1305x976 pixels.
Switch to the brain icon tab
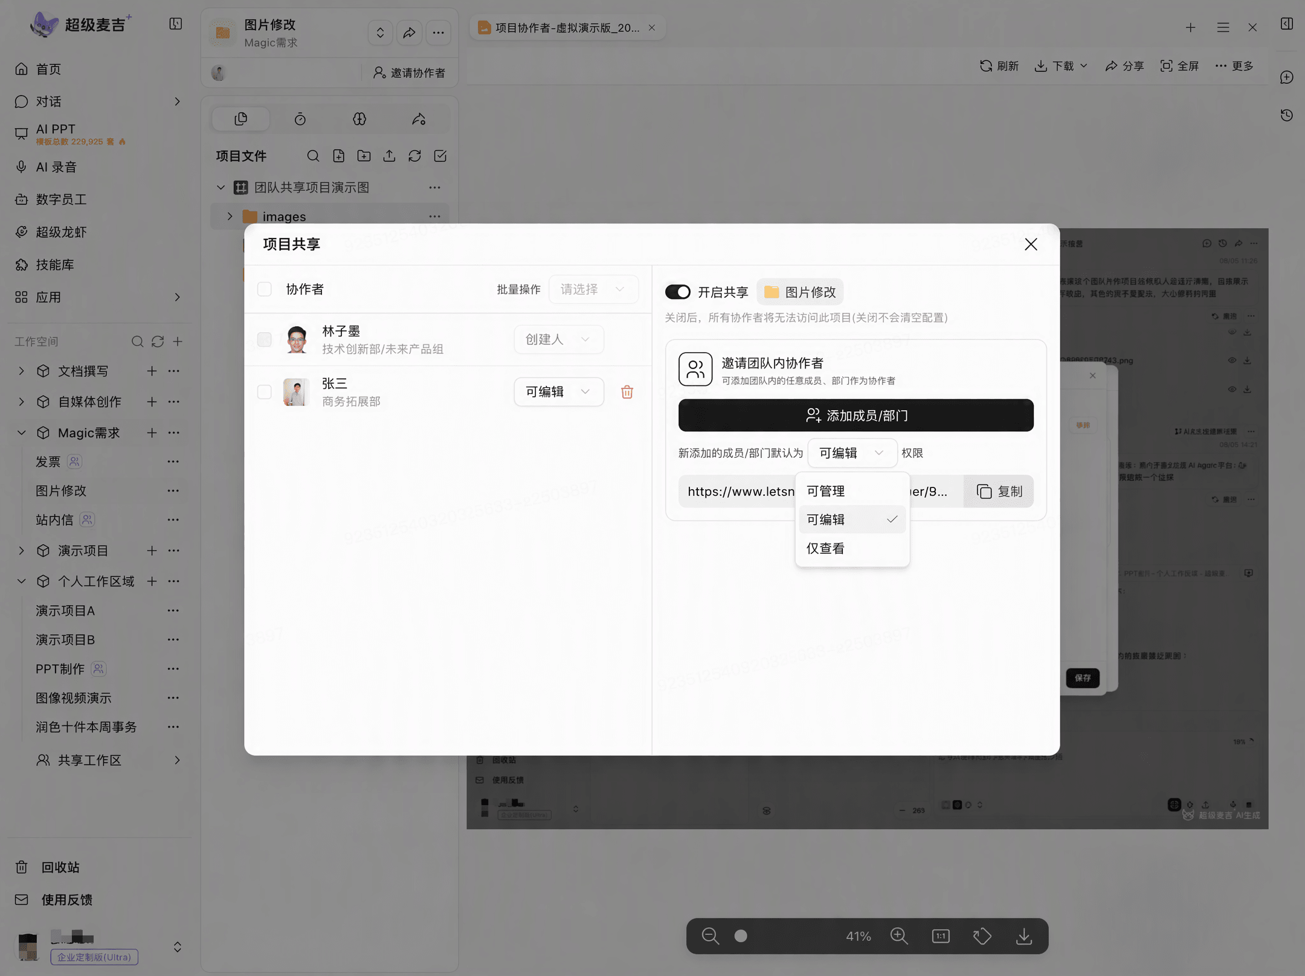coord(359,119)
